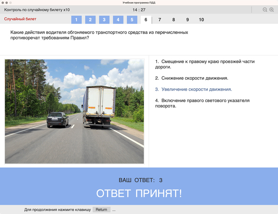Click the Return key button to continue
The image size is (278, 214).
101,209
